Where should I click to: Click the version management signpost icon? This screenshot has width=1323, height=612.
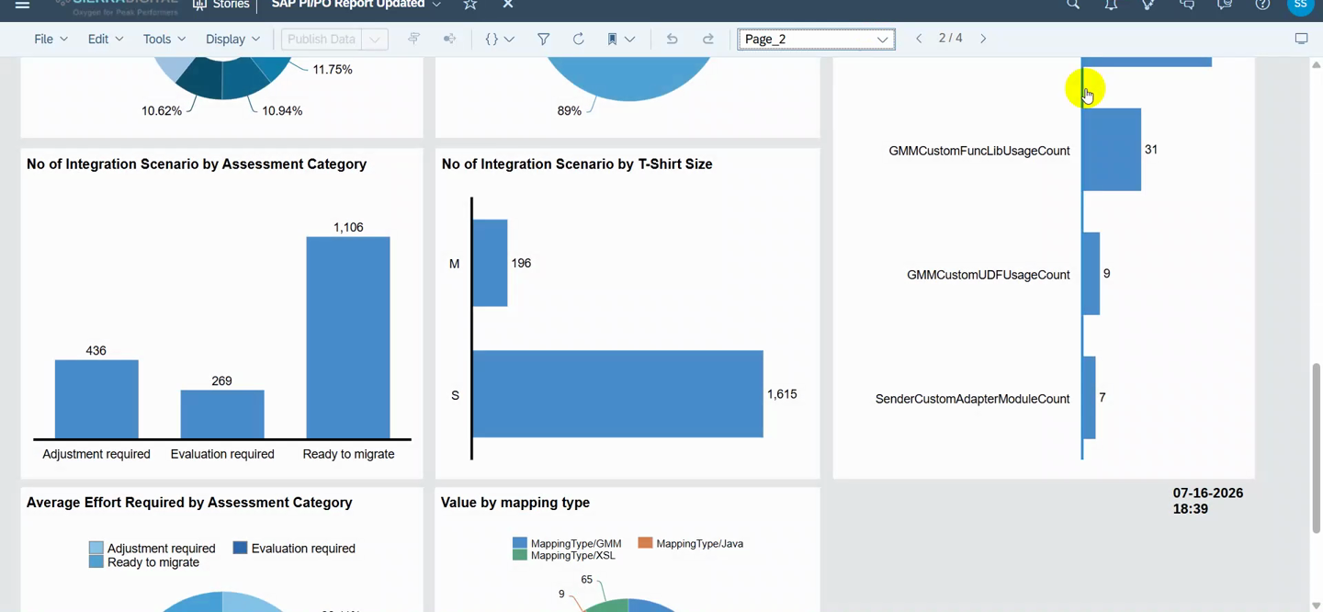coord(413,39)
